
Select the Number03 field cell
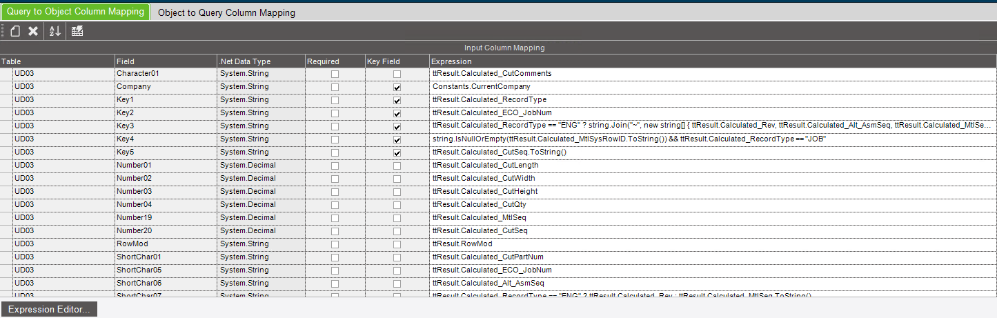(x=166, y=192)
